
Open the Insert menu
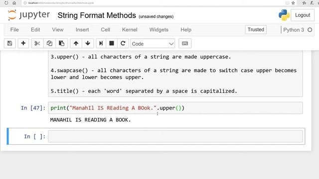[x=82, y=30]
